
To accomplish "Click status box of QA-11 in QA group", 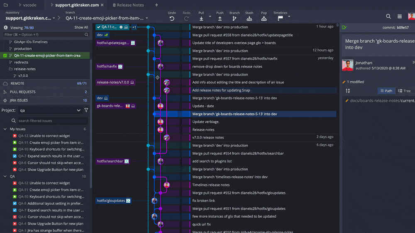I will pos(15,190).
